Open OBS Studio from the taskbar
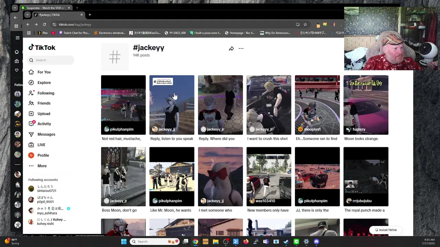 226,242
